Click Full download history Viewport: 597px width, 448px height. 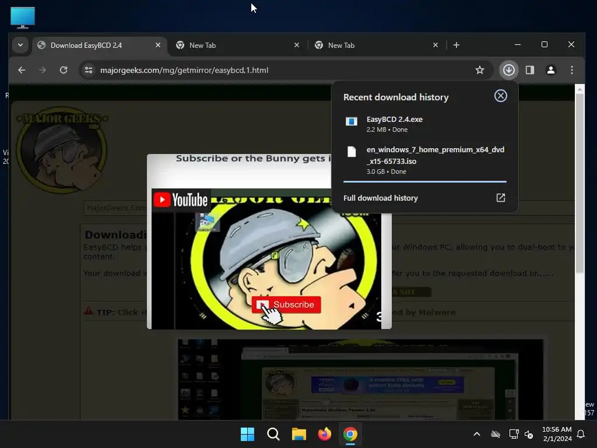coord(380,198)
